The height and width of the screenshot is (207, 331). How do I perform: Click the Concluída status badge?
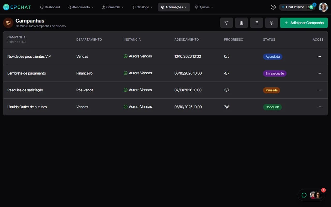[x=272, y=107]
